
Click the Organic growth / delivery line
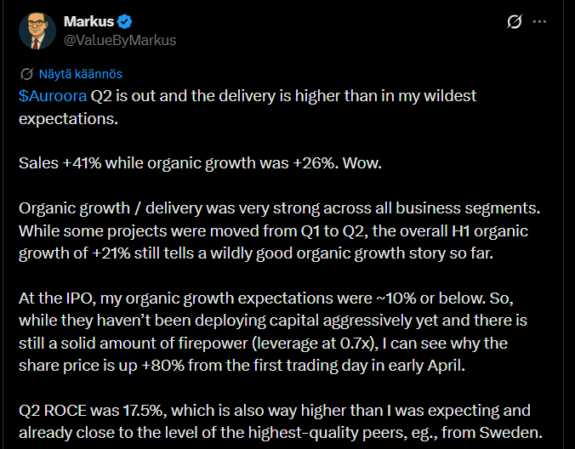(x=280, y=208)
